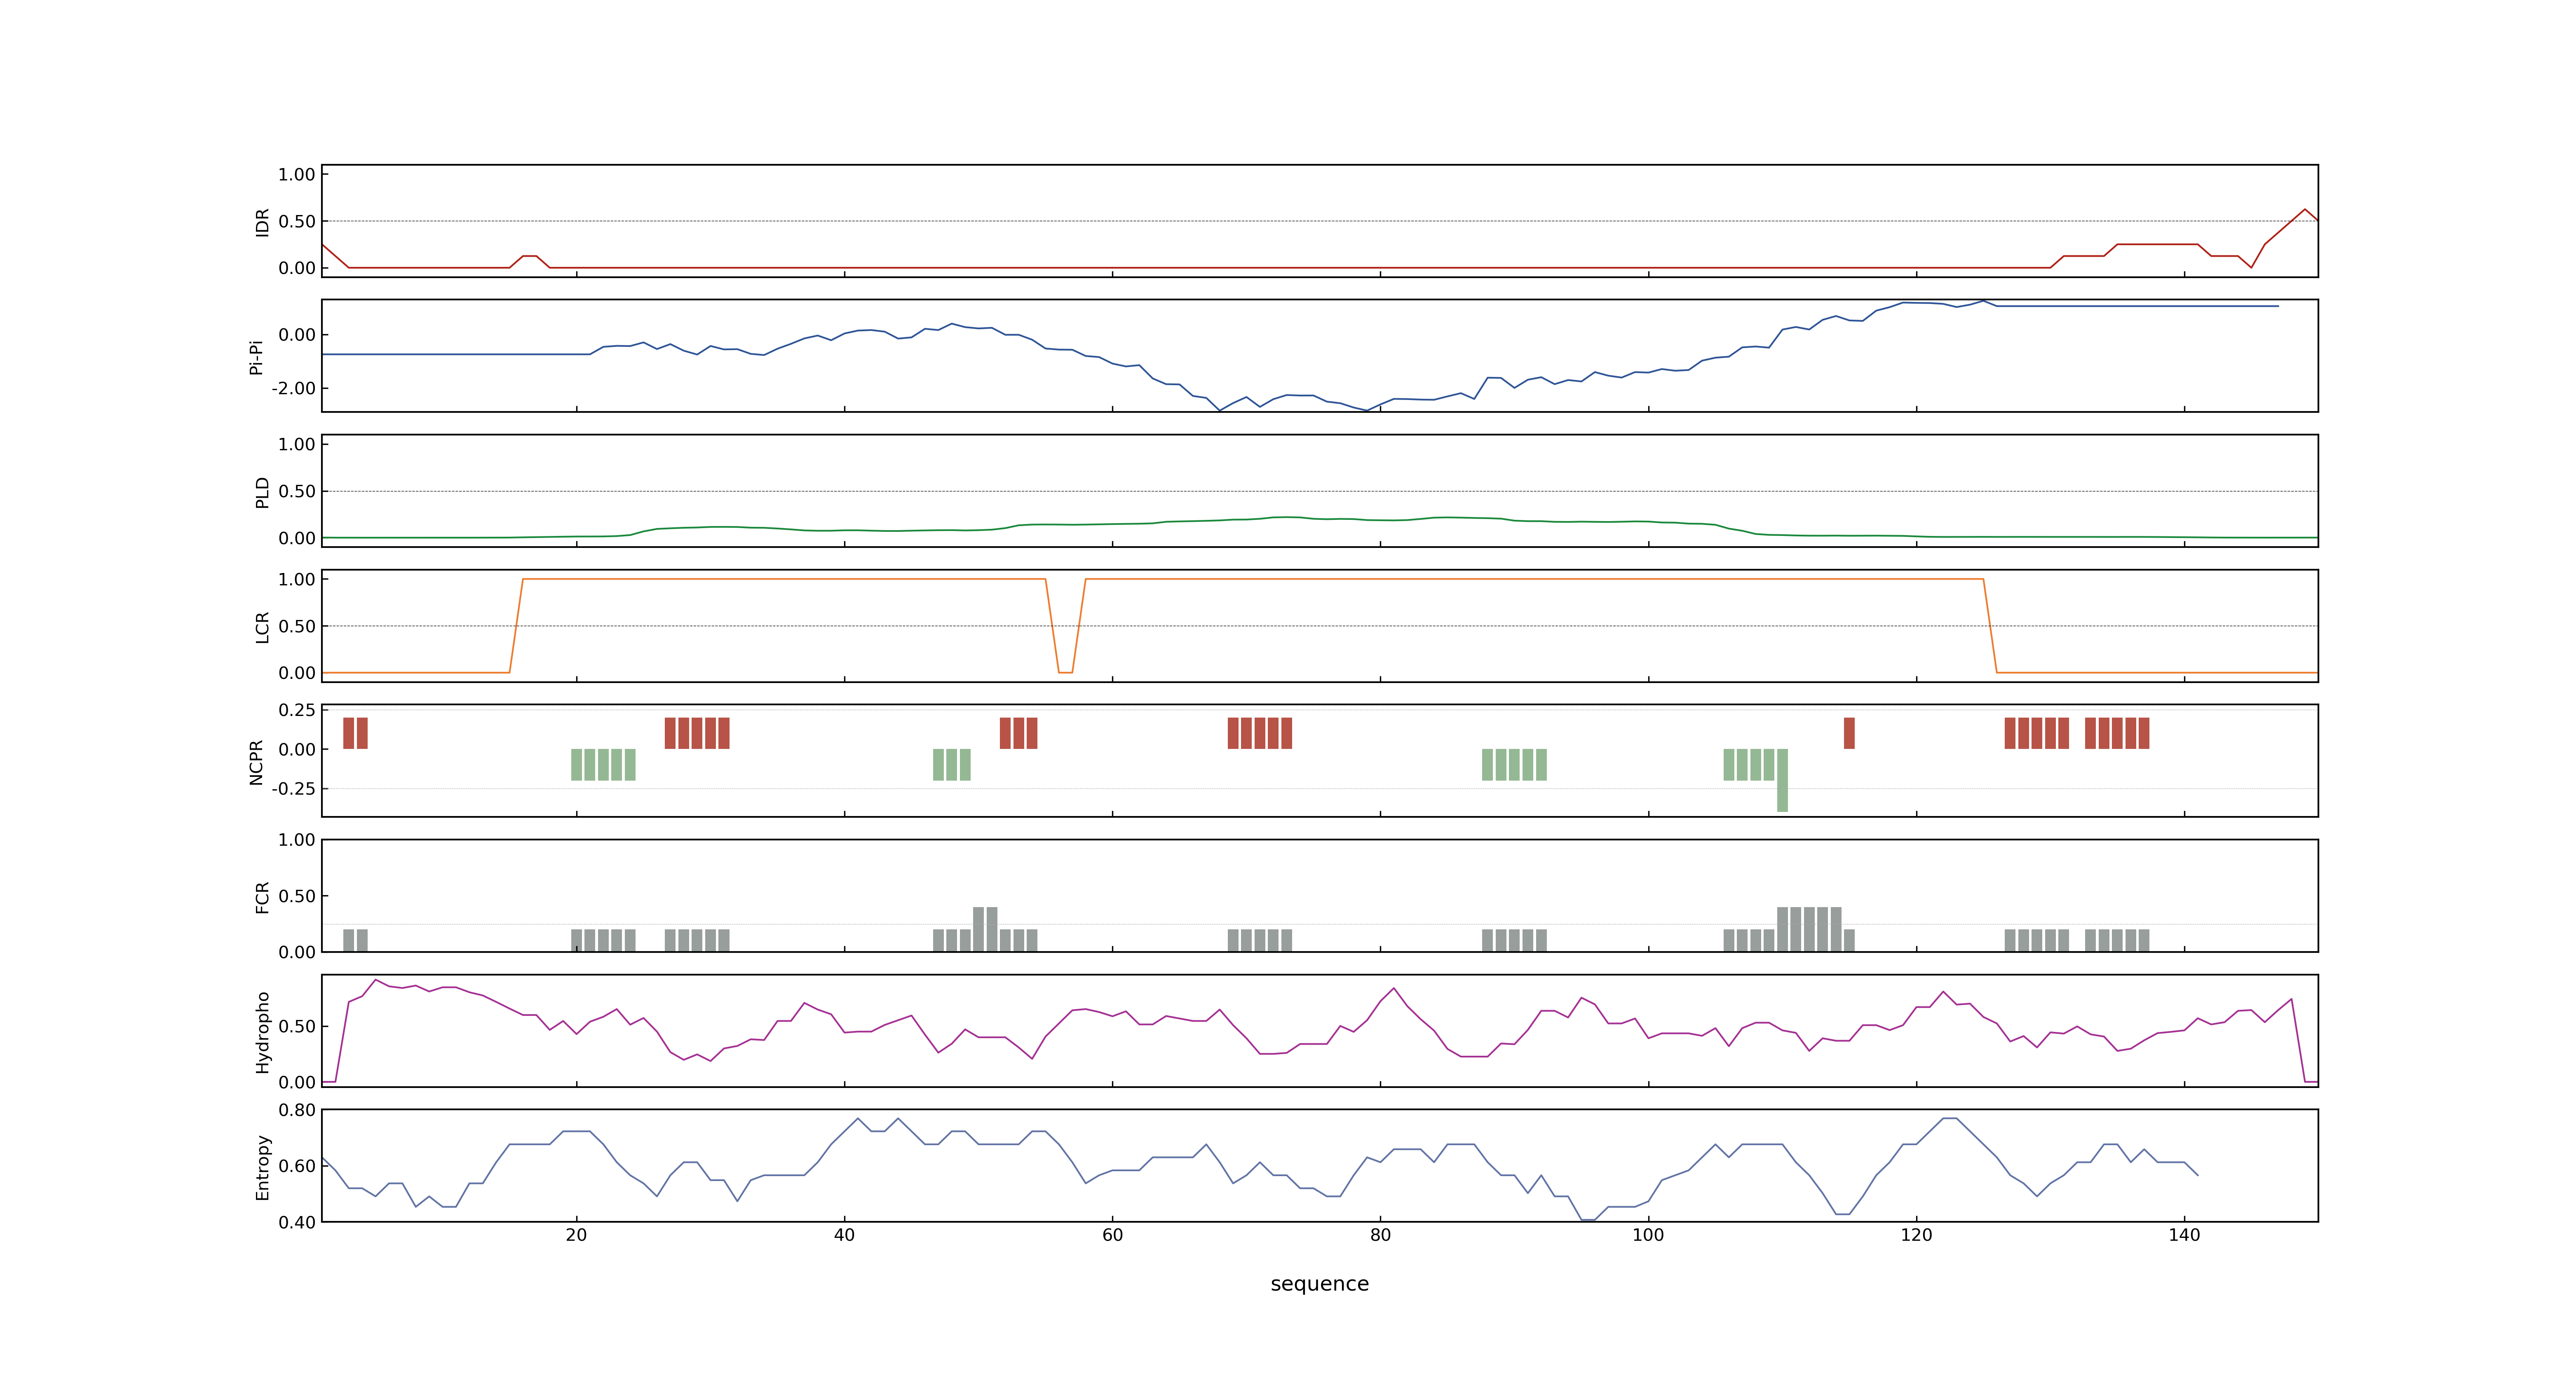Click the tallest green NCPR bar near 110
Image resolution: width=2576 pixels, height=1373 pixels.
tap(1782, 781)
